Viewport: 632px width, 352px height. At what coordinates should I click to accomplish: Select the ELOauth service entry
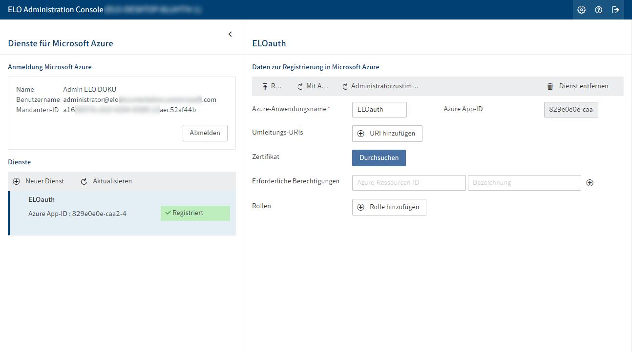122,213
